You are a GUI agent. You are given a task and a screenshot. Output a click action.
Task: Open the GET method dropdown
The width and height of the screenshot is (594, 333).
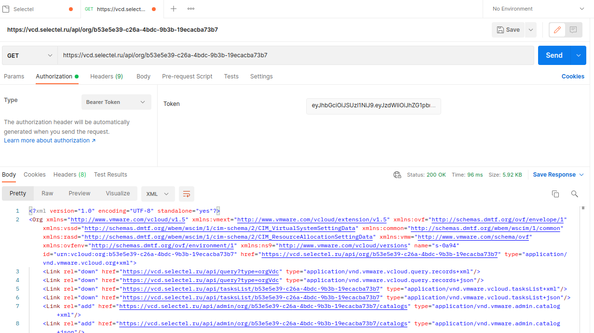[29, 55]
